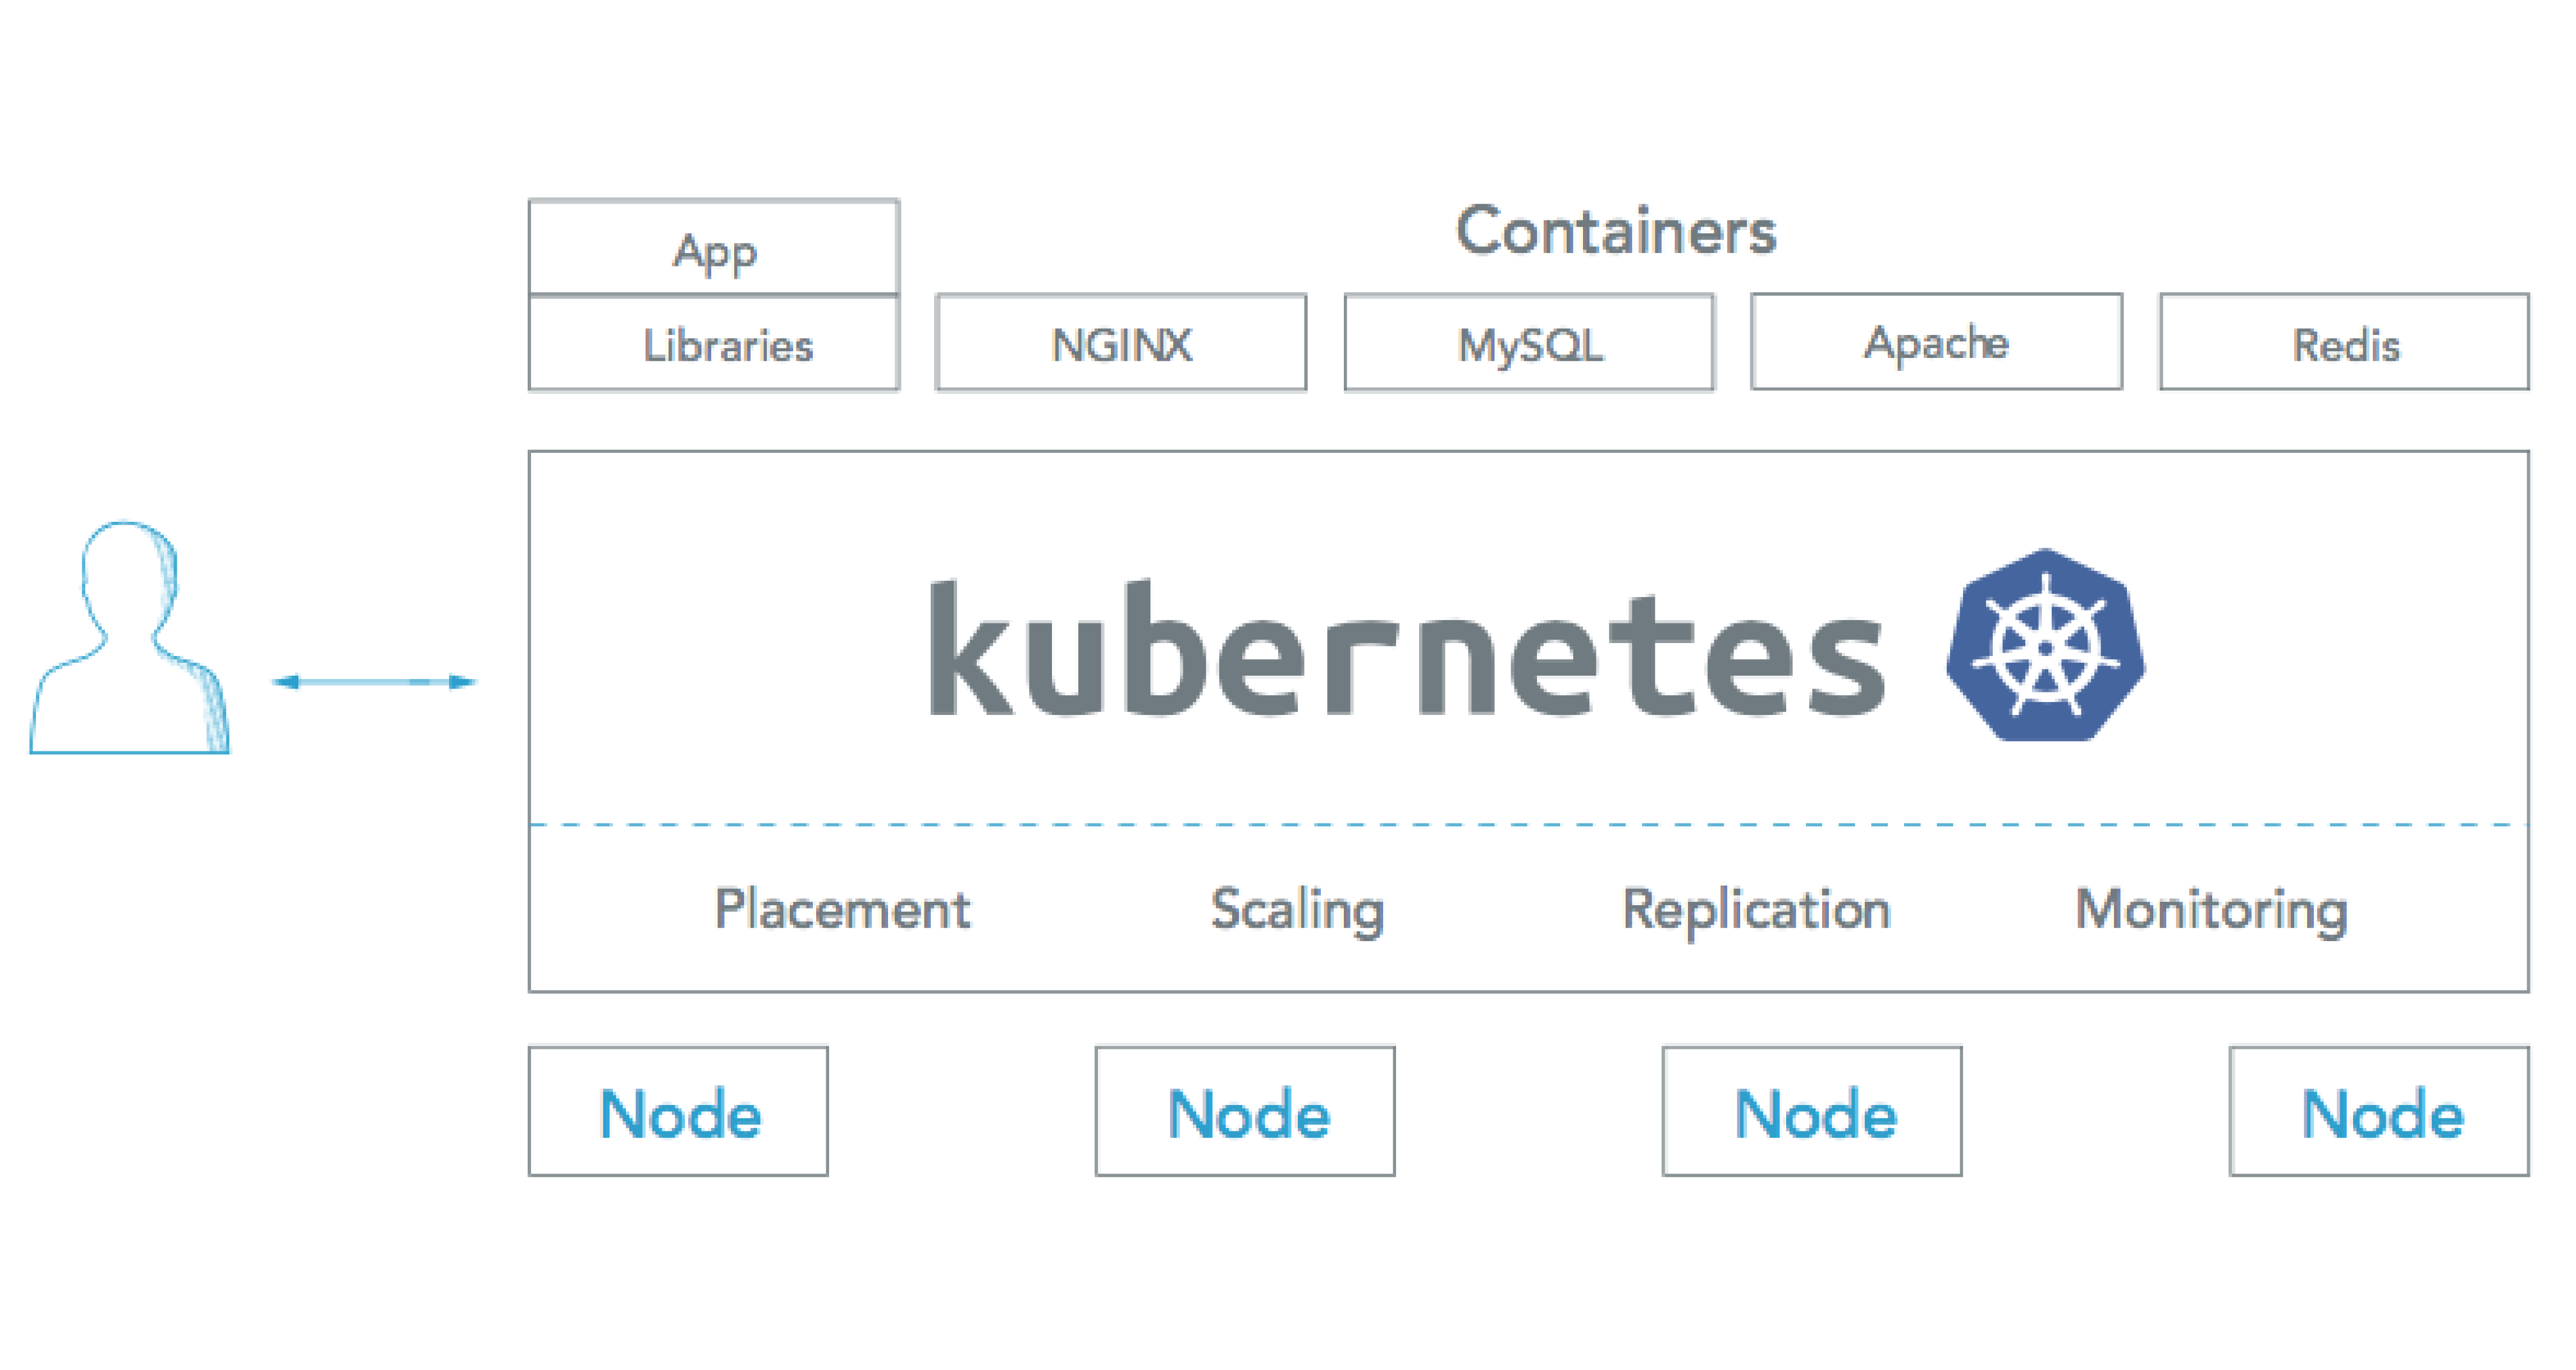Select the Libraries box
Viewport: 2576px width, 1370px height.
[714, 344]
